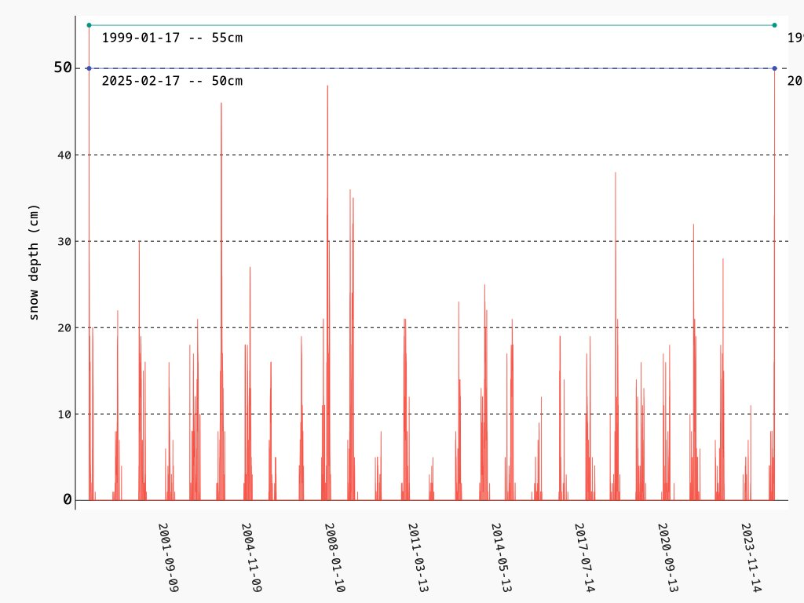Click the green marker at the 55cm line's right end
The width and height of the screenshot is (804, 603).
(775, 25)
